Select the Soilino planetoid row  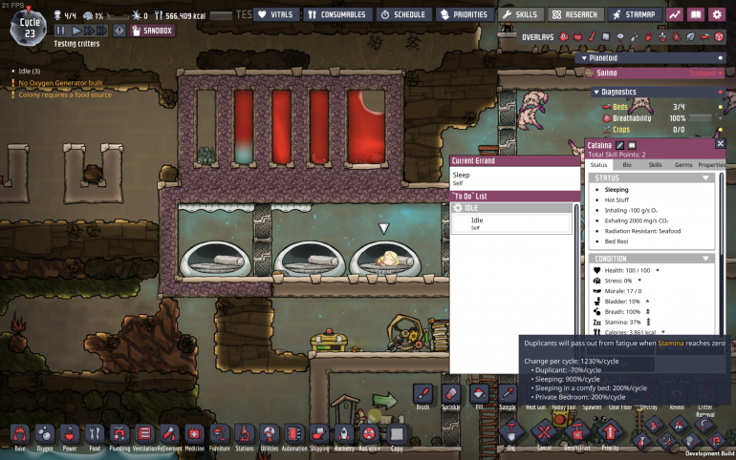[655, 73]
